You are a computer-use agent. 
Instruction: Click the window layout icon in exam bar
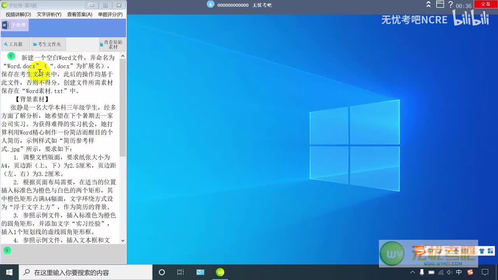[440, 4]
